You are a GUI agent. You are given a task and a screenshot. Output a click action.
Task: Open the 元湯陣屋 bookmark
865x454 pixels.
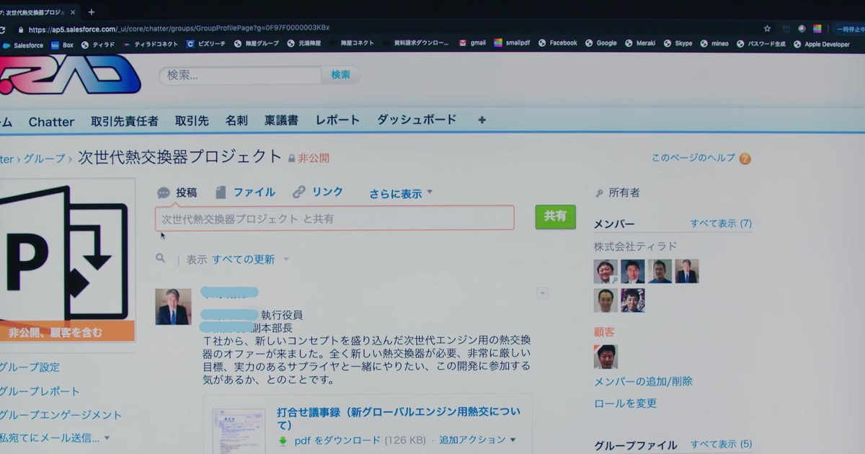tap(303, 44)
